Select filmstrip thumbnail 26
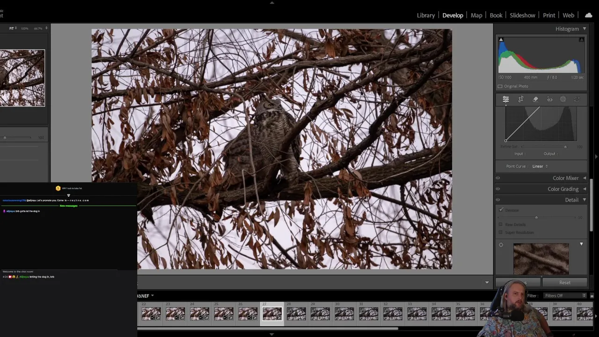Screen dimensions: 599x337 248,314
